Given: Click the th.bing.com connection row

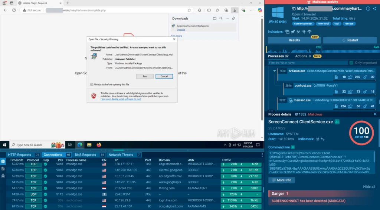Looking at the screenshot, I should [131, 188].
